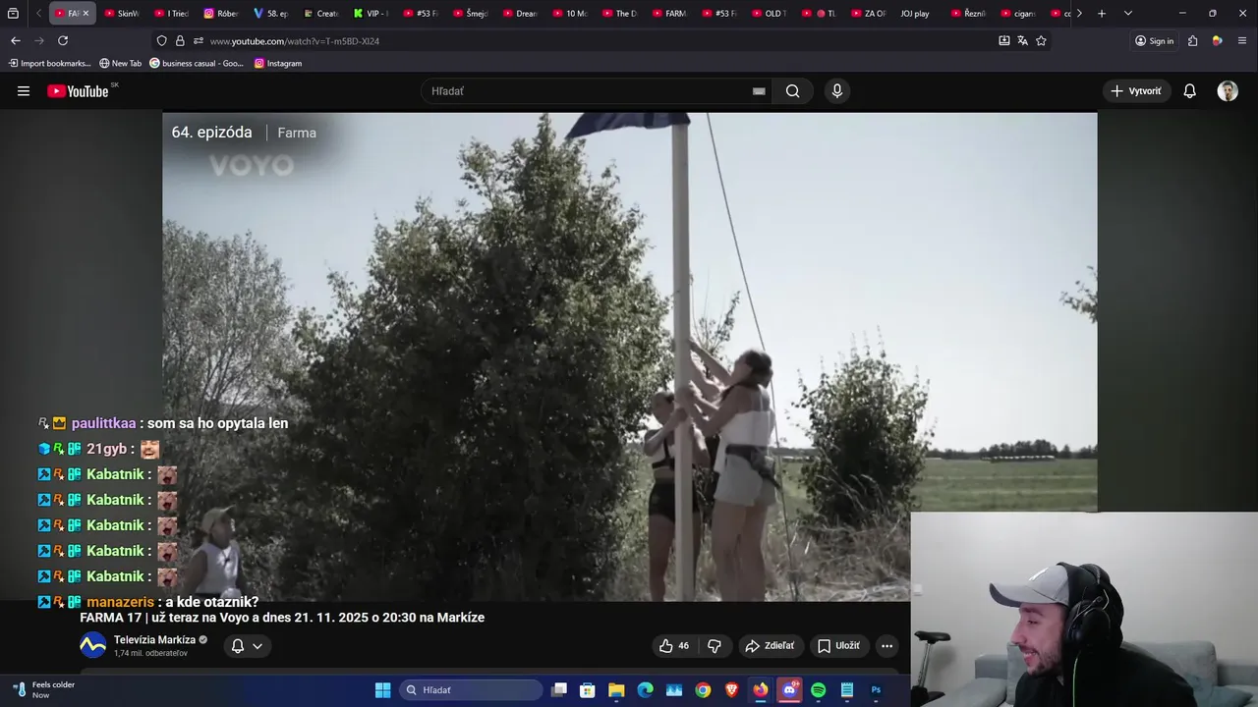Switch to the 'I Tried' tab

171,14
